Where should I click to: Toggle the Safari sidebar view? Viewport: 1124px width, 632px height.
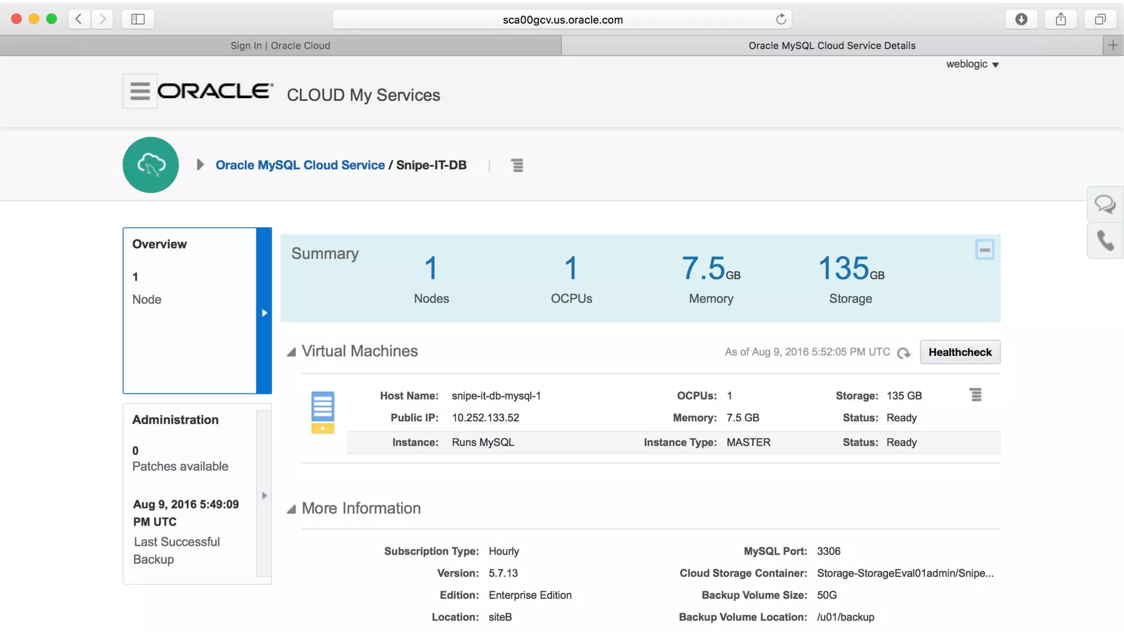coord(138,19)
